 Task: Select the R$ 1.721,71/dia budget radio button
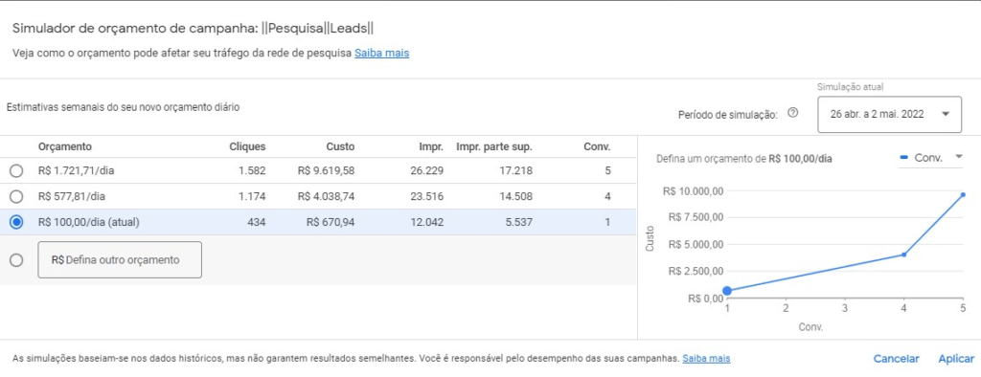point(17,170)
